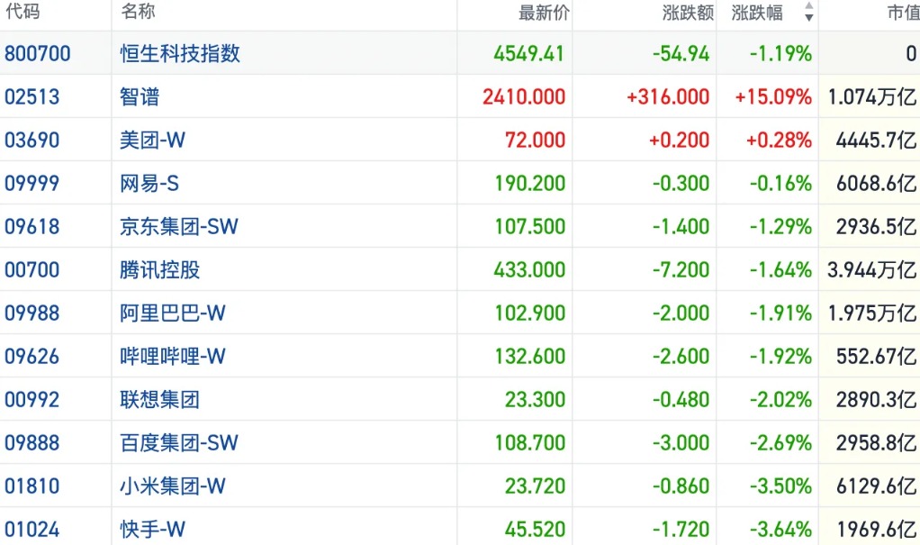Open the 网易-S stock name
This screenshot has height=545, width=920.
coord(149,184)
